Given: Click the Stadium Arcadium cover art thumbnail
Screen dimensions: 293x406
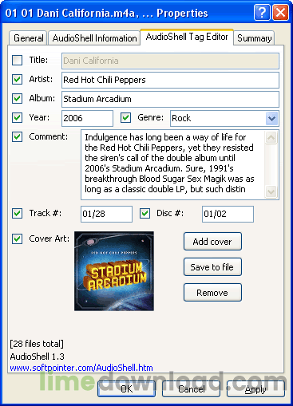Looking at the screenshot, I should click(x=114, y=271).
